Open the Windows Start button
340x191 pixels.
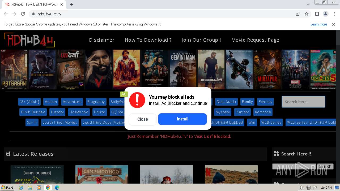point(7,188)
